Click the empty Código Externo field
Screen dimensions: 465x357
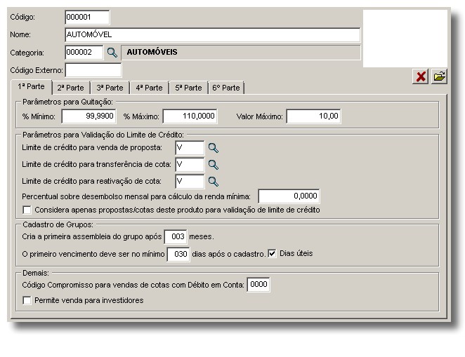[x=93, y=70]
